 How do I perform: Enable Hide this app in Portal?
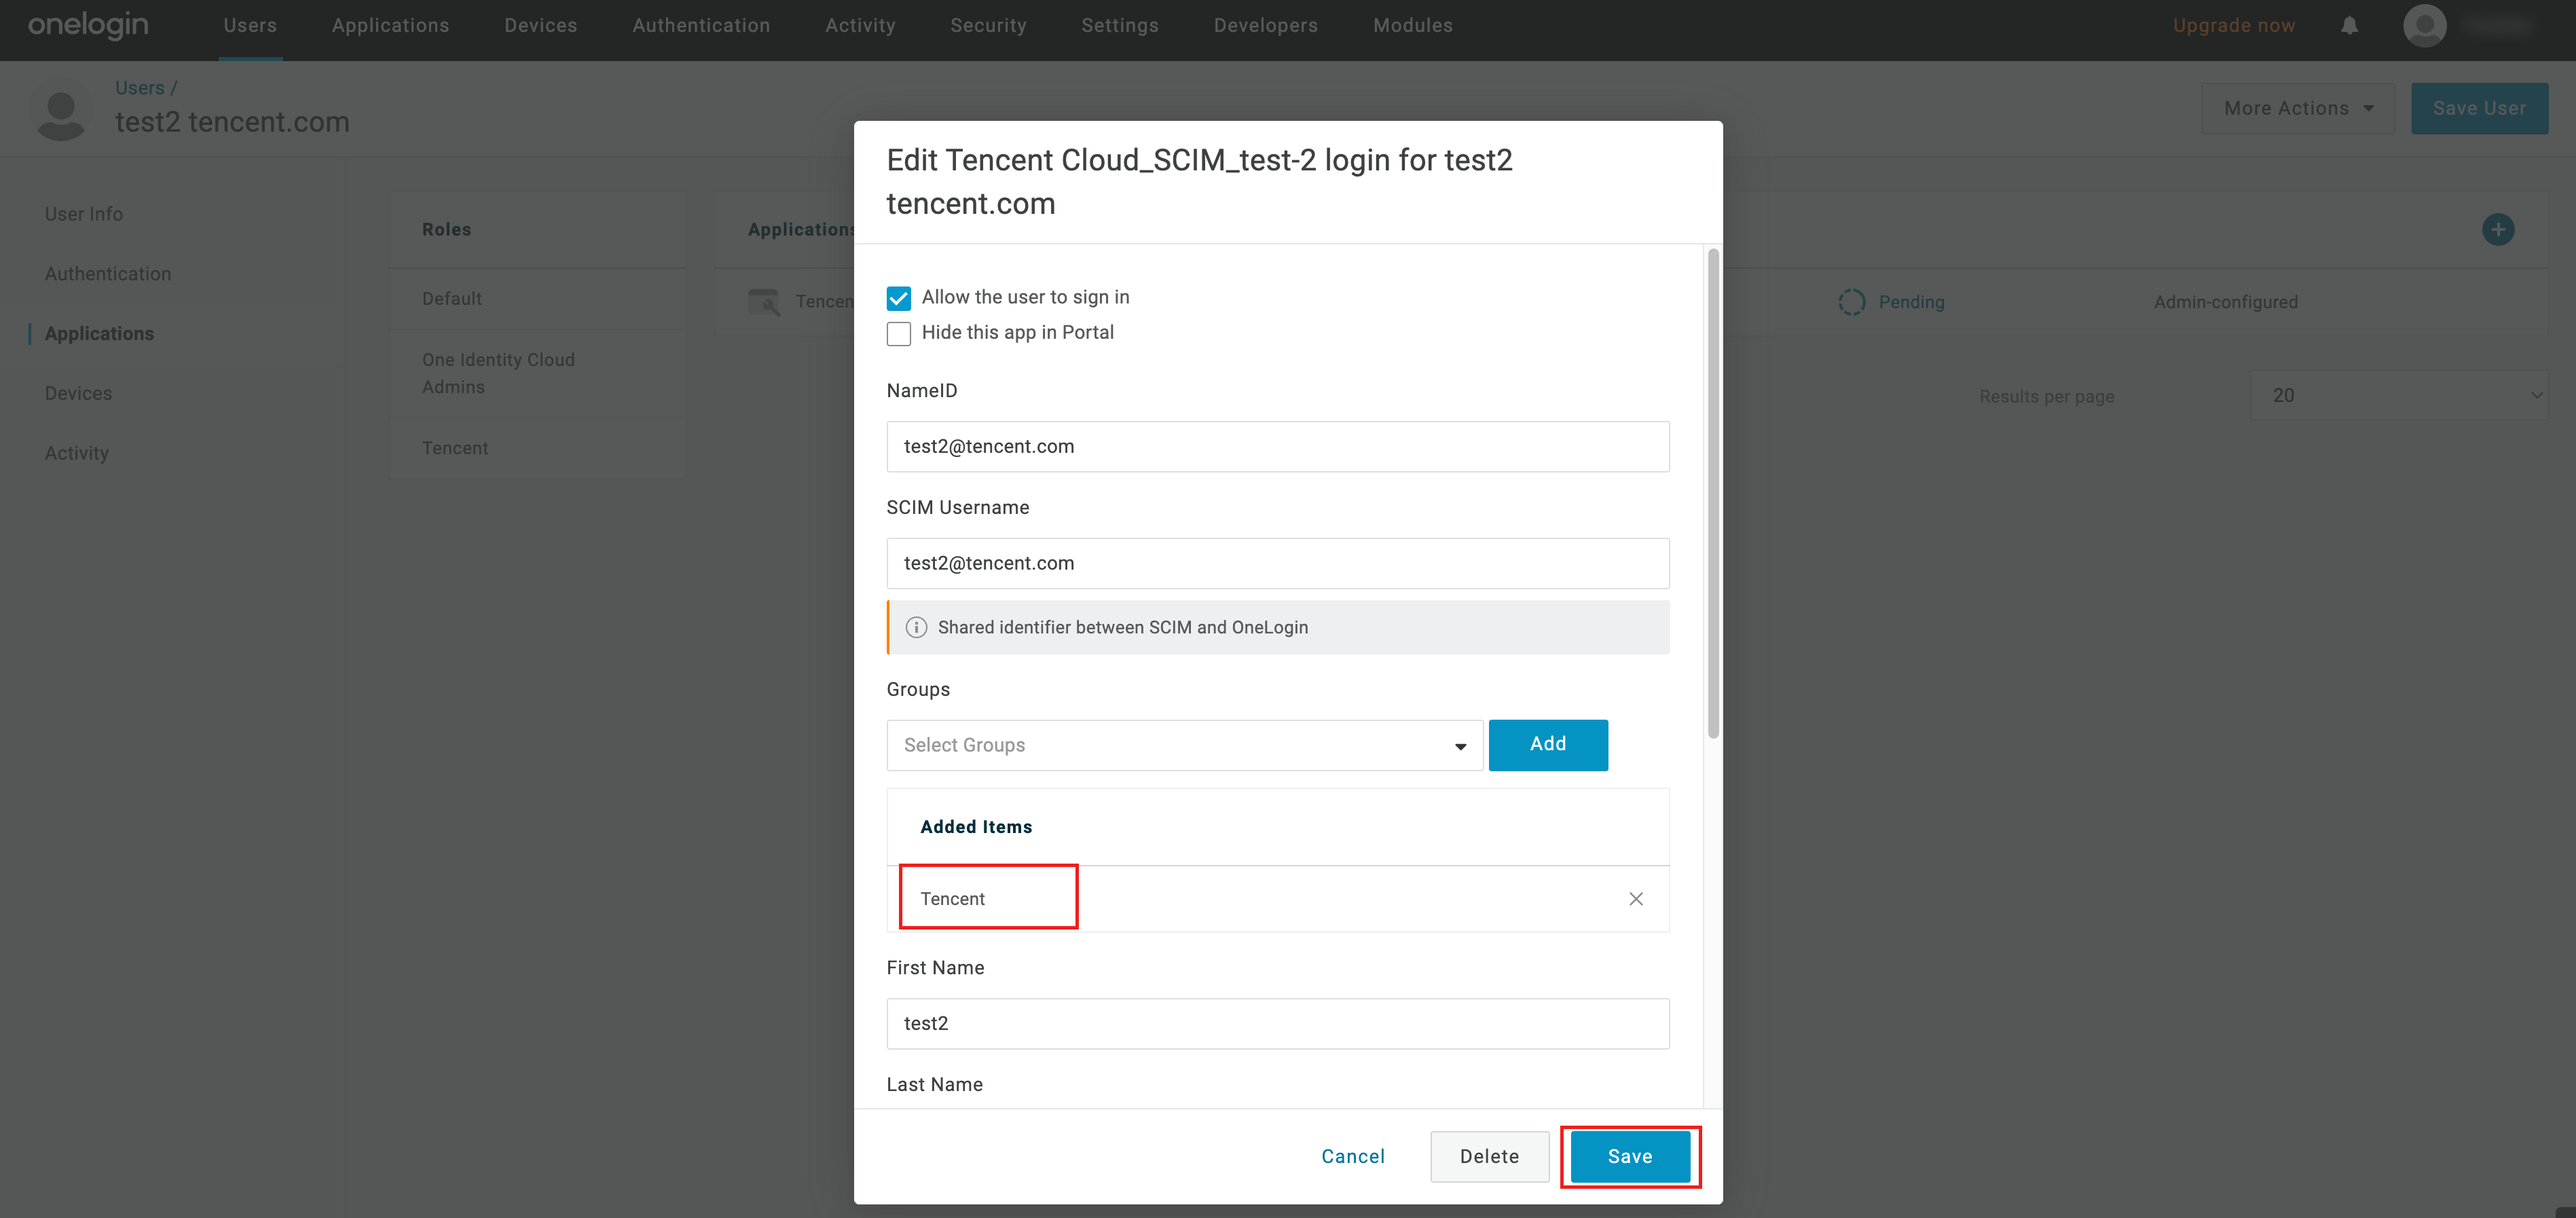coord(898,333)
